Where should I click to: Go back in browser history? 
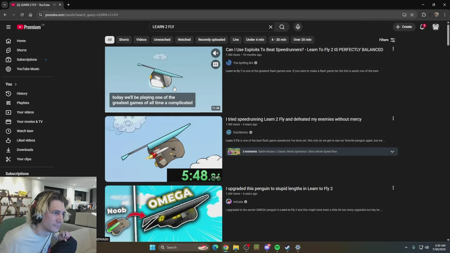pyautogui.click(x=5, y=15)
